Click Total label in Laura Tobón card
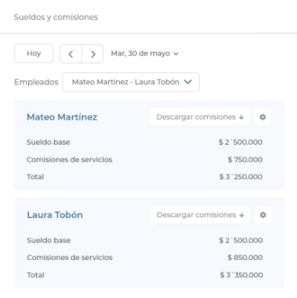This screenshot has height=298, width=297. coord(36,275)
